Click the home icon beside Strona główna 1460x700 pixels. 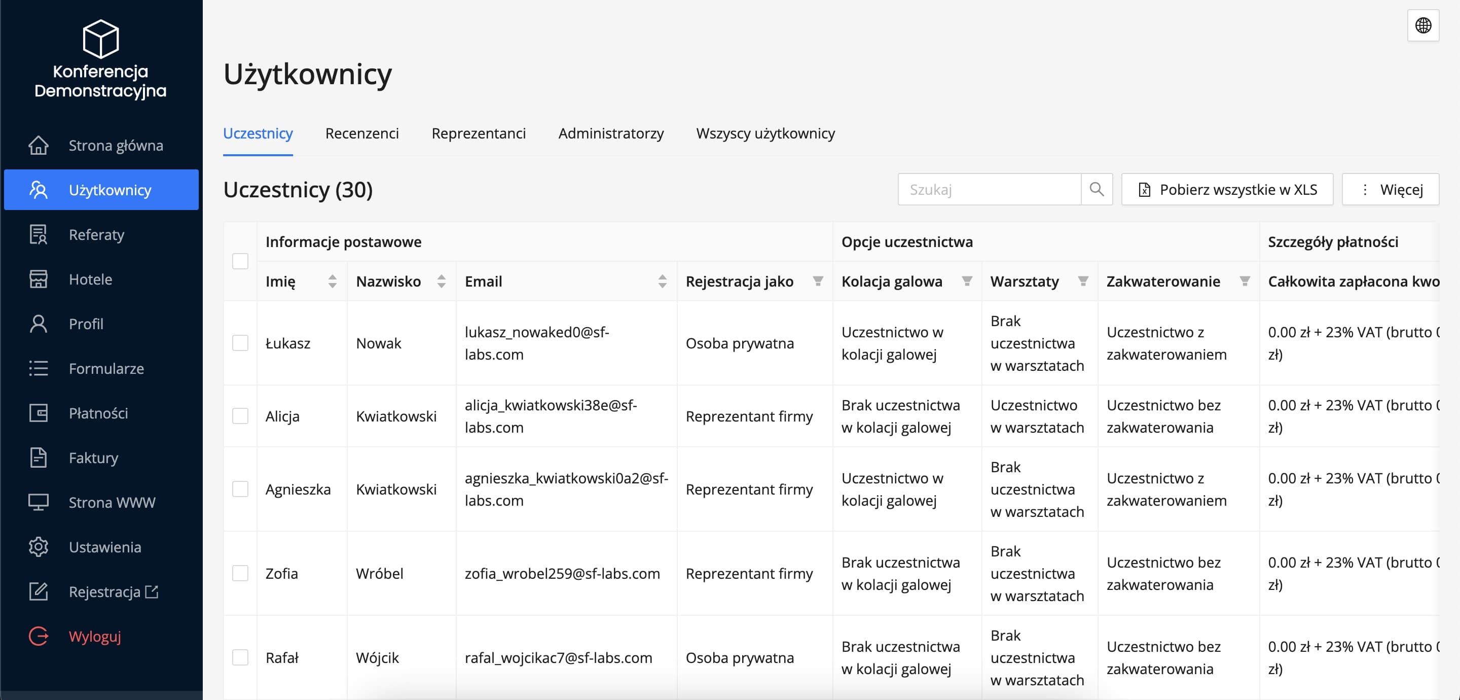click(39, 145)
